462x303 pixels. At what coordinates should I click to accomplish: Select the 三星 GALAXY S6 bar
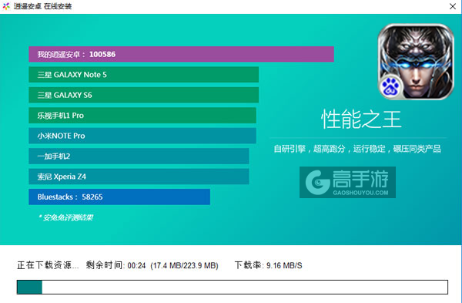click(144, 95)
